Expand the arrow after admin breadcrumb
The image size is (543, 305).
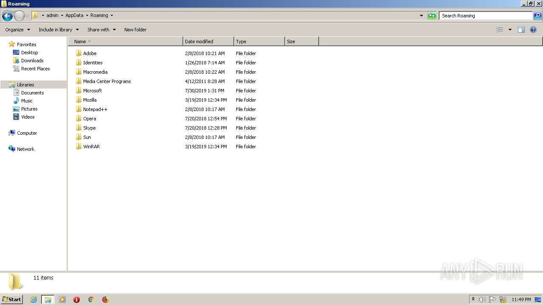tap(62, 16)
